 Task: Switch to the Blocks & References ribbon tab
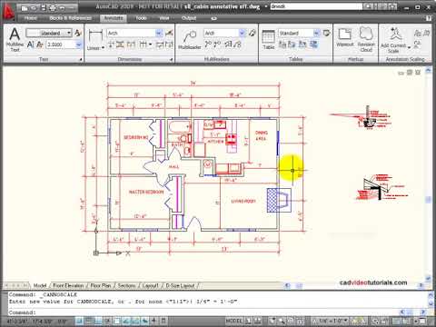70,18
